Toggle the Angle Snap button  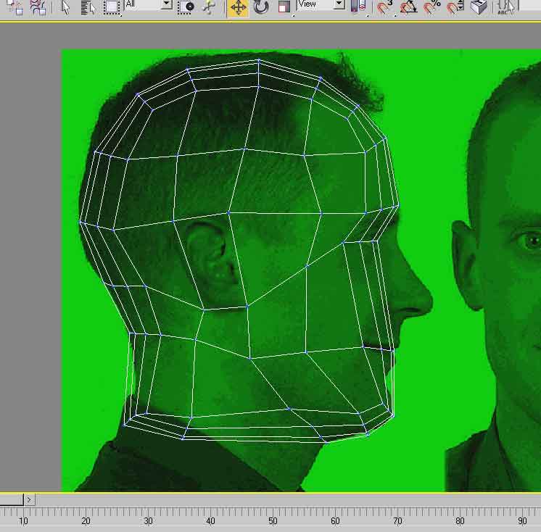[x=408, y=7]
